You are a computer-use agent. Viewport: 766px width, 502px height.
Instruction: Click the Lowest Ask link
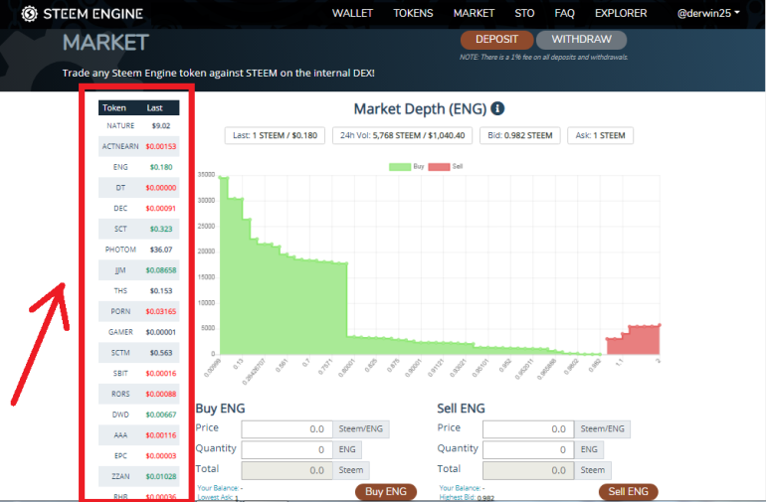tap(215, 497)
